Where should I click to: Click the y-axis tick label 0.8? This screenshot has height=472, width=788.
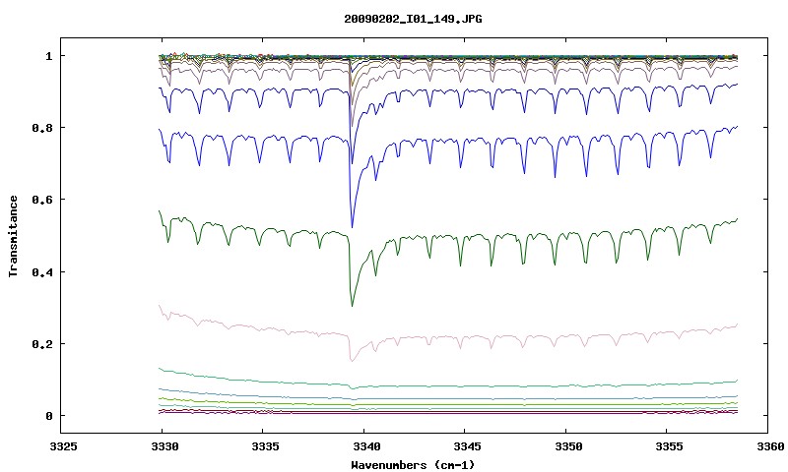click(x=41, y=128)
